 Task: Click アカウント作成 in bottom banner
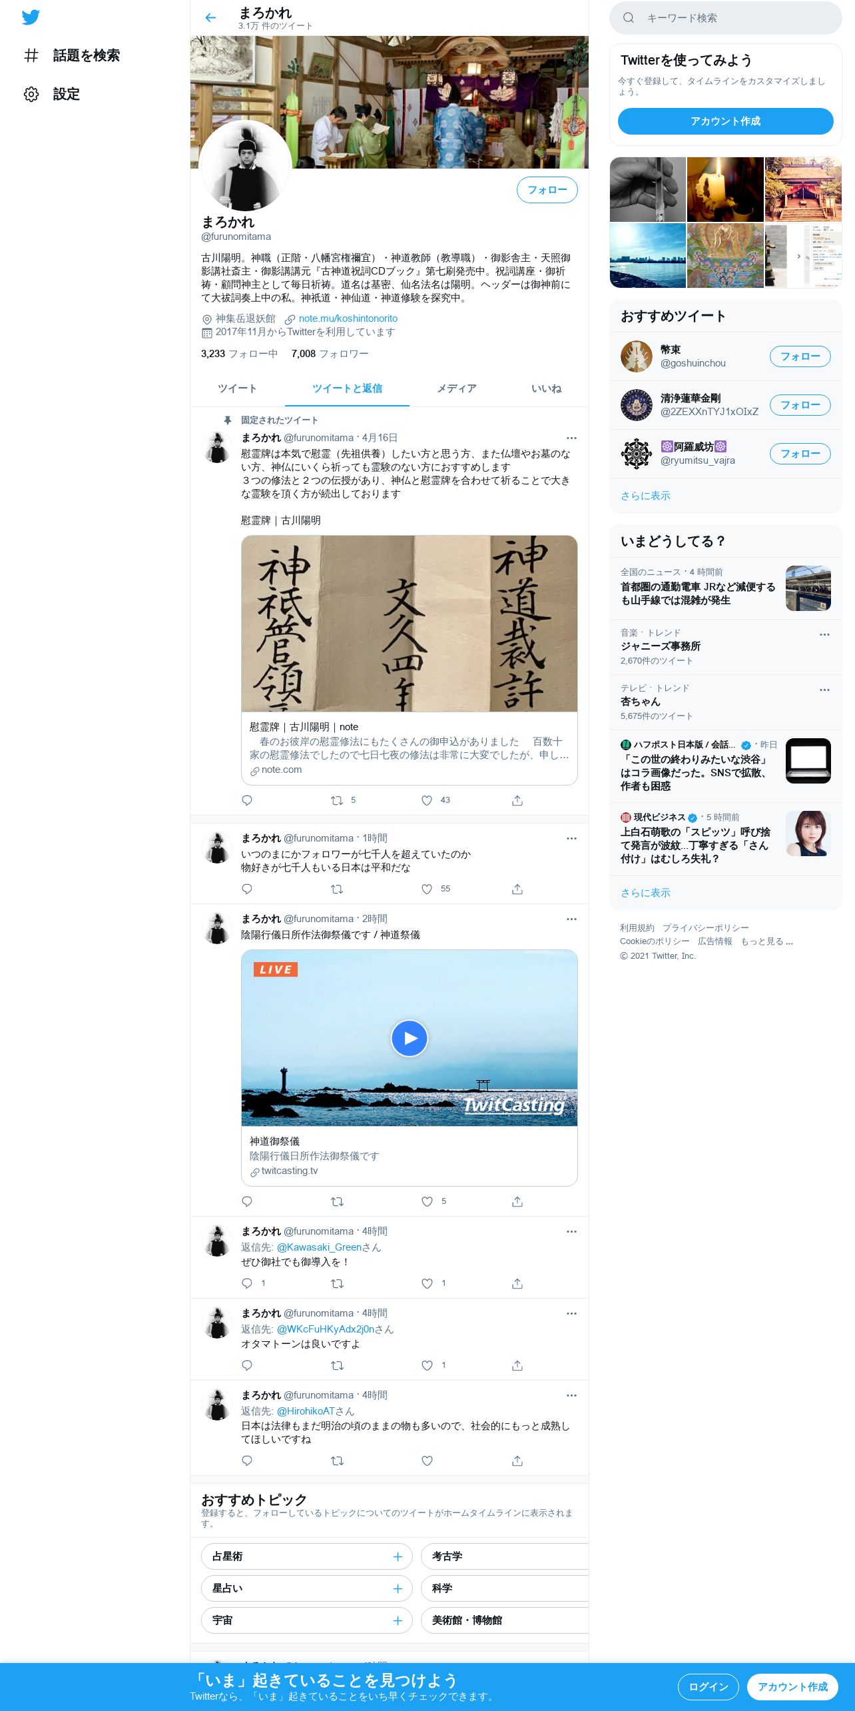792,1687
